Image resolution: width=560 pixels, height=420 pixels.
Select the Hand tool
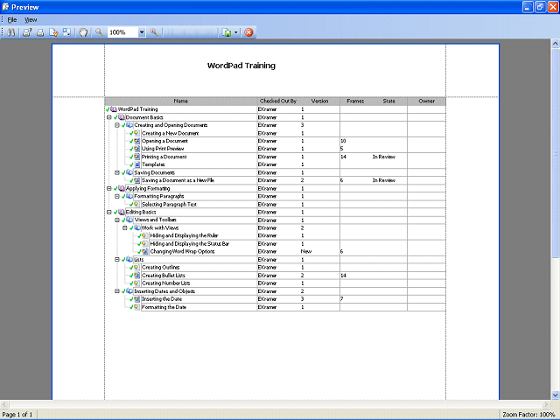(83, 32)
